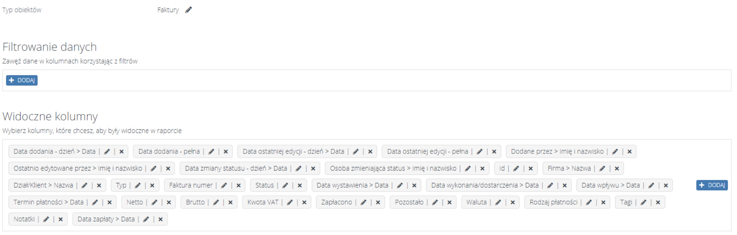The width and height of the screenshot is (737, 235).
Task: Edit the Id column pencil icon
Action: [x=516, y=169]
